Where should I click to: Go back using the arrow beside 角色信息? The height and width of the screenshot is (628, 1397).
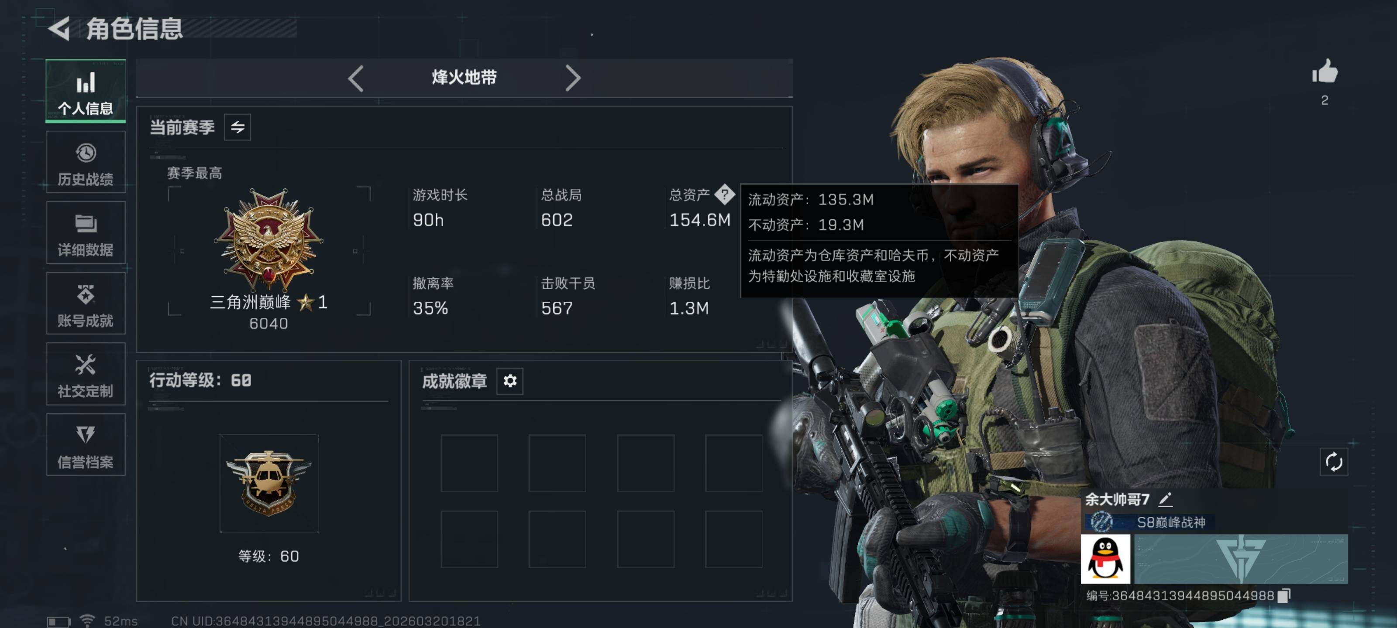click(x=59, y=28)
